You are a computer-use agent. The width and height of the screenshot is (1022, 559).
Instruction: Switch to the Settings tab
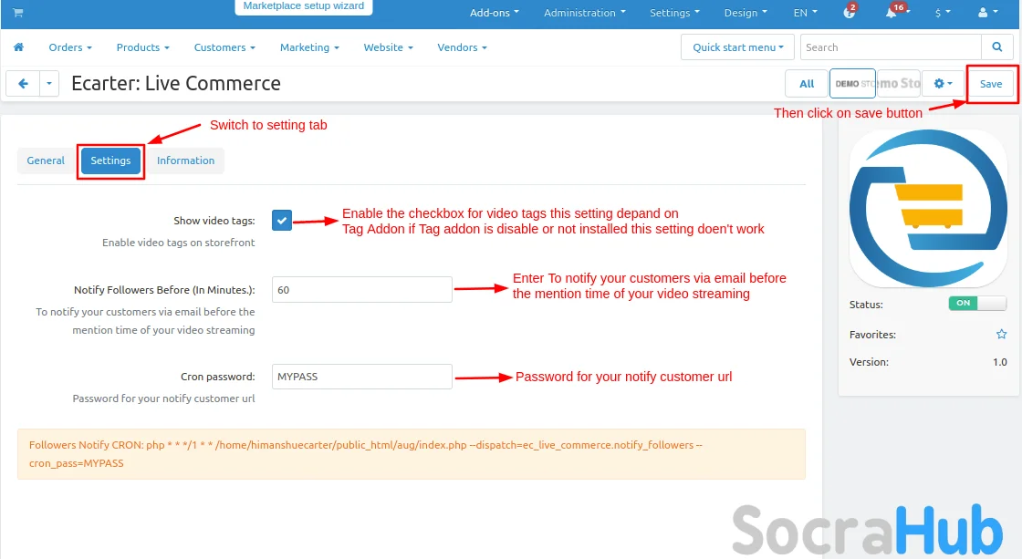(110, 160)
